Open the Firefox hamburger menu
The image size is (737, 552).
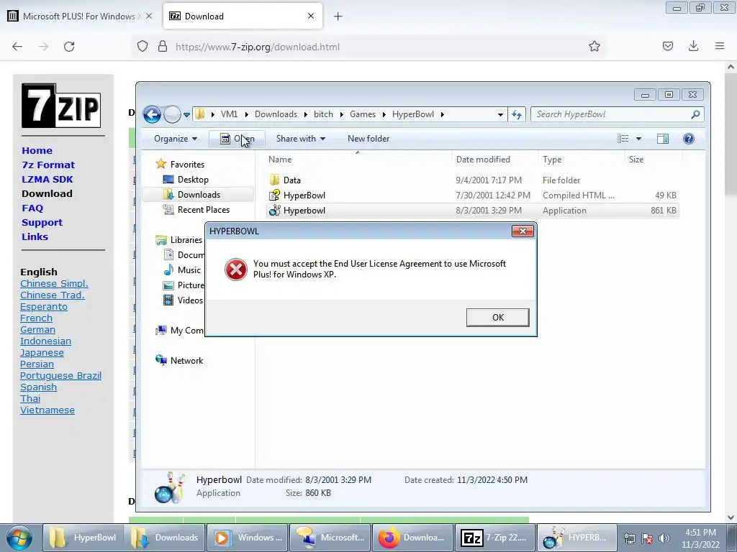coord(720,47)
